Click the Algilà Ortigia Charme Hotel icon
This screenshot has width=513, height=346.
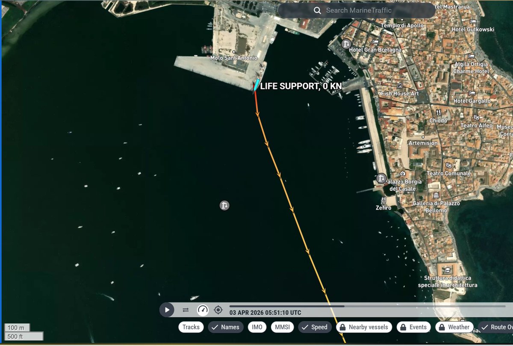tap(471, 56)
